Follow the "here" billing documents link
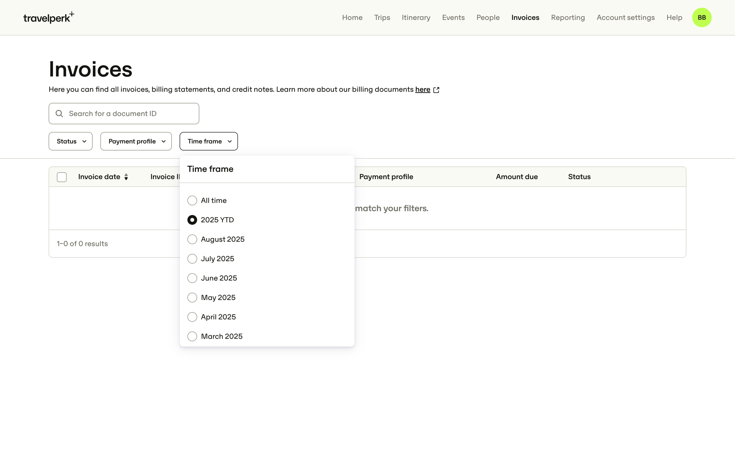The height and width of the screenshot is (465, 735). pos(423,90)
